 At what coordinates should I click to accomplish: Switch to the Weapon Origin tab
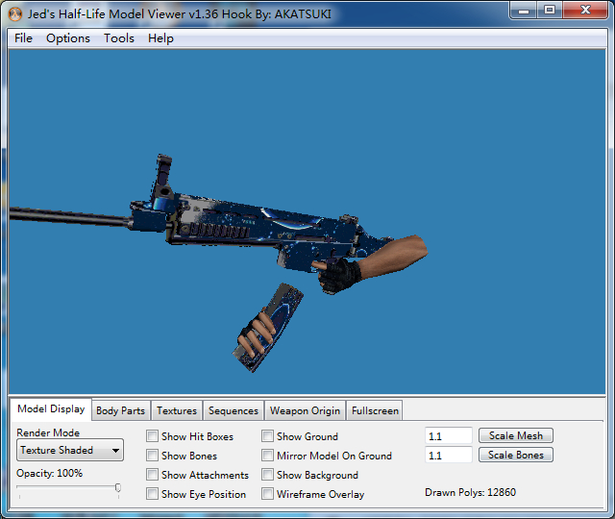tap(305, 410)
